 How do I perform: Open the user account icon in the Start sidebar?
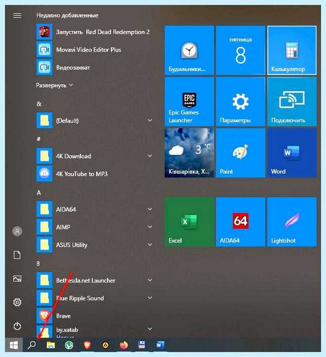(x=17, y=231)
